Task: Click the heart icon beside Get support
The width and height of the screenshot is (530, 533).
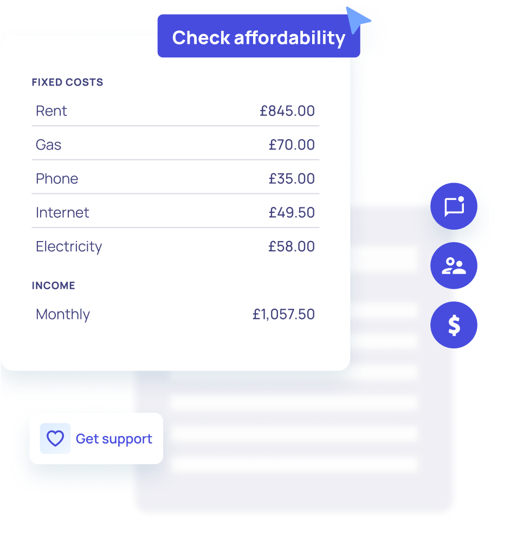Action: point(55,438)
